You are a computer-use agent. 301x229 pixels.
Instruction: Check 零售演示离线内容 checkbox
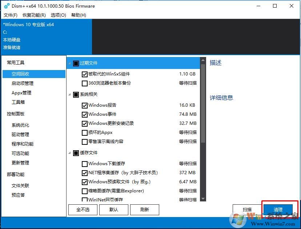pyautogui.click(x=84, y=142)
